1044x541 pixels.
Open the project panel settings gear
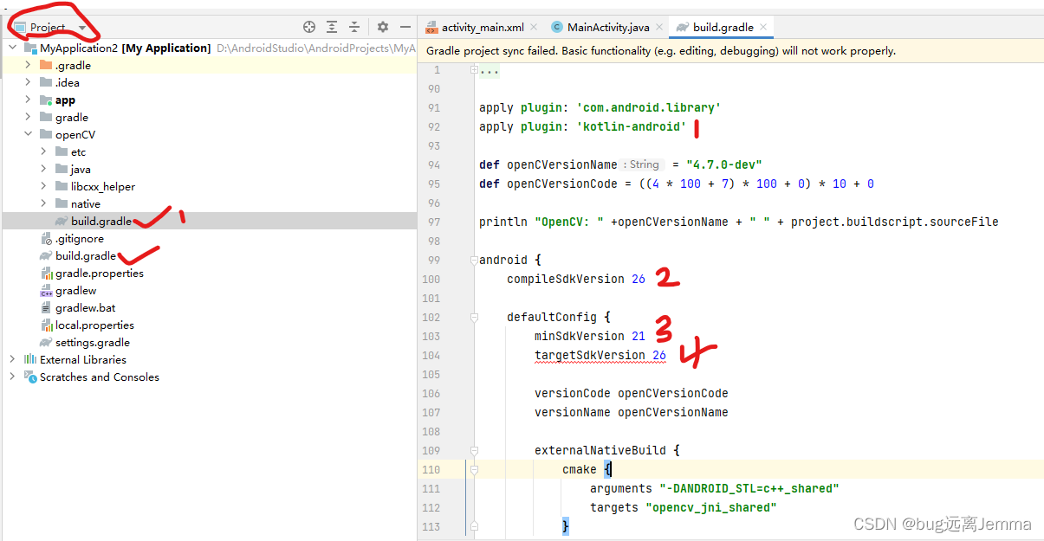pos(383,28)
